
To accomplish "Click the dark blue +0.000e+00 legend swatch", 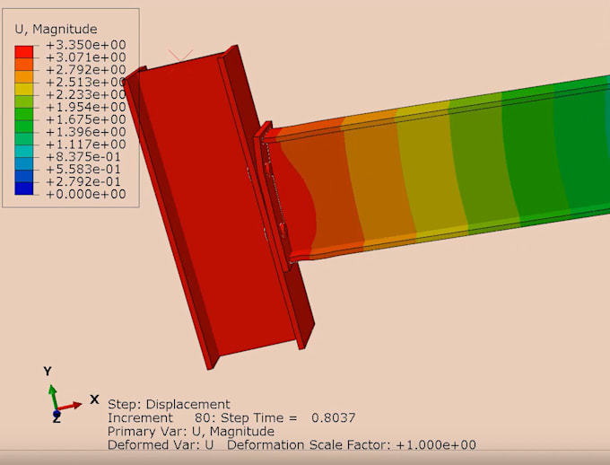I will coord(24,189).
